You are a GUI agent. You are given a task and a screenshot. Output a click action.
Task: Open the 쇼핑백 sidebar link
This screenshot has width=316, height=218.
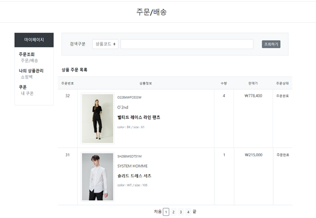tap(27, 77)
